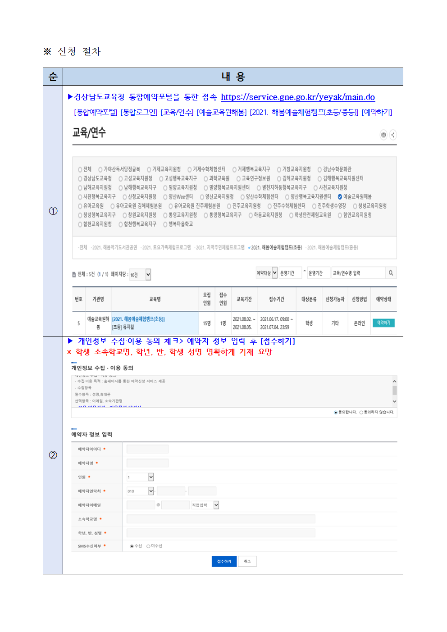Image resolution: width=447 pixels, height=632 pixels.
Task: Select 유아교육원 radio option
Action: (80, 206)
